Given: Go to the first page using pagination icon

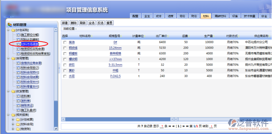Looking at the screenshot, I should click(x=170, y=126).
